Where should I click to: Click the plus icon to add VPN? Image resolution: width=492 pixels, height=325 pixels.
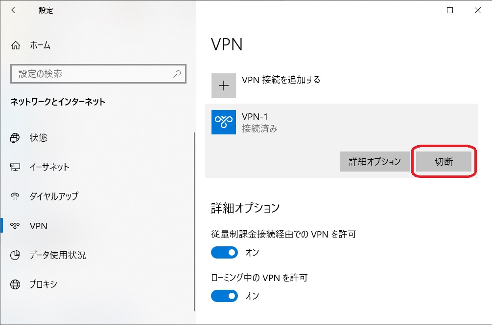[223, 86]
